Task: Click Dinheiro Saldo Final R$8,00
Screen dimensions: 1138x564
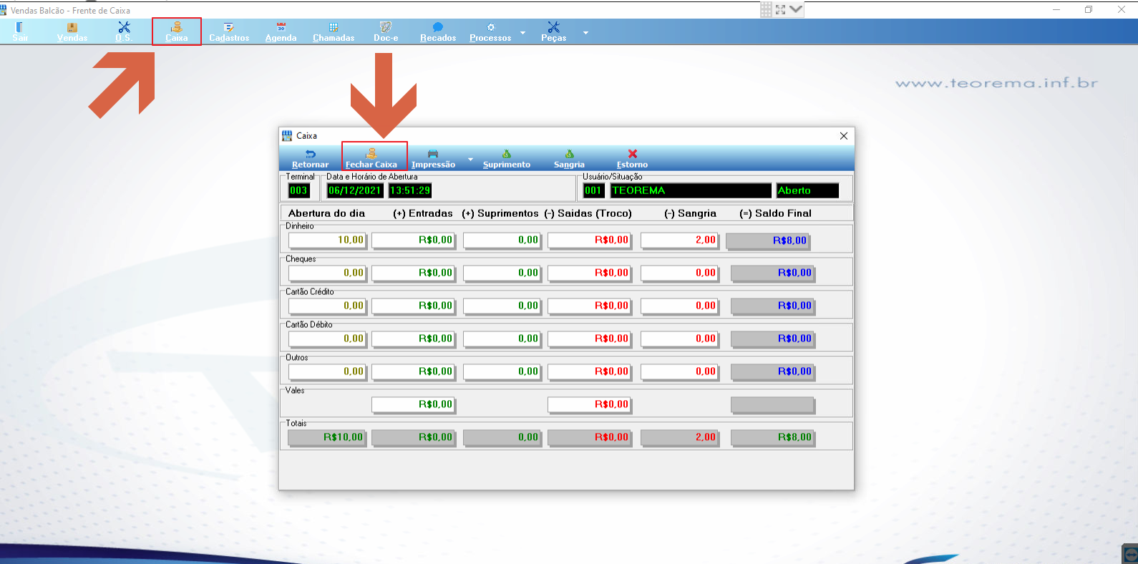Action: pos(767,240)
